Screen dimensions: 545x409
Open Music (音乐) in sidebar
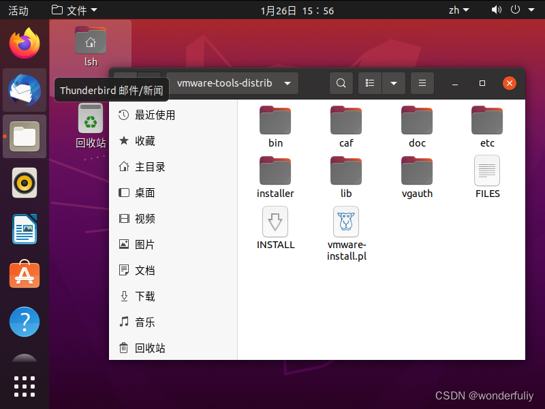(173, 322)
